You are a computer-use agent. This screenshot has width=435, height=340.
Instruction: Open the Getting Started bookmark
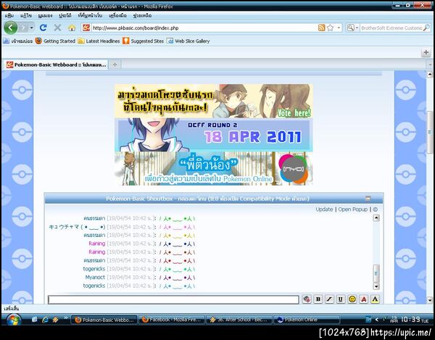(x=55, y=41)
